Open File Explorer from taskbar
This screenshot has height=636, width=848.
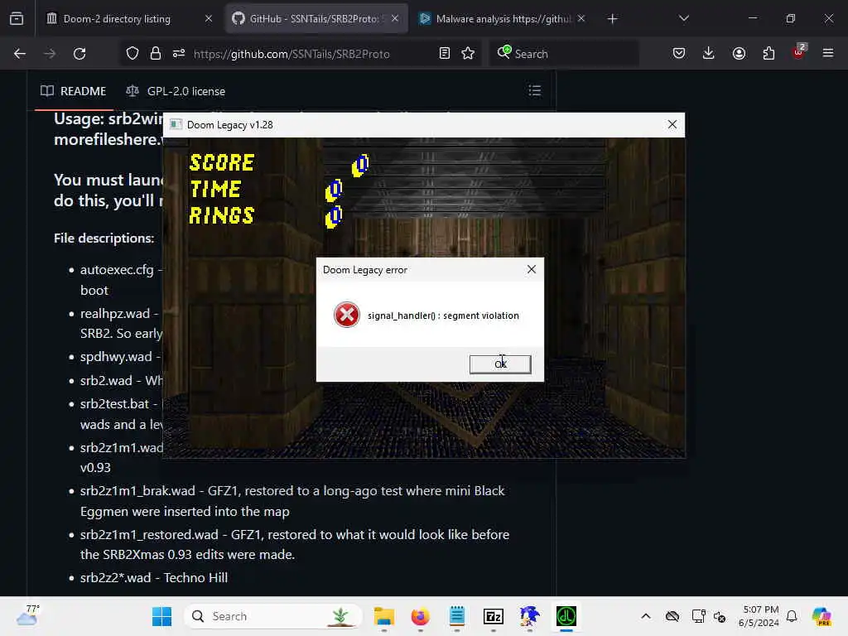[384, 616]
